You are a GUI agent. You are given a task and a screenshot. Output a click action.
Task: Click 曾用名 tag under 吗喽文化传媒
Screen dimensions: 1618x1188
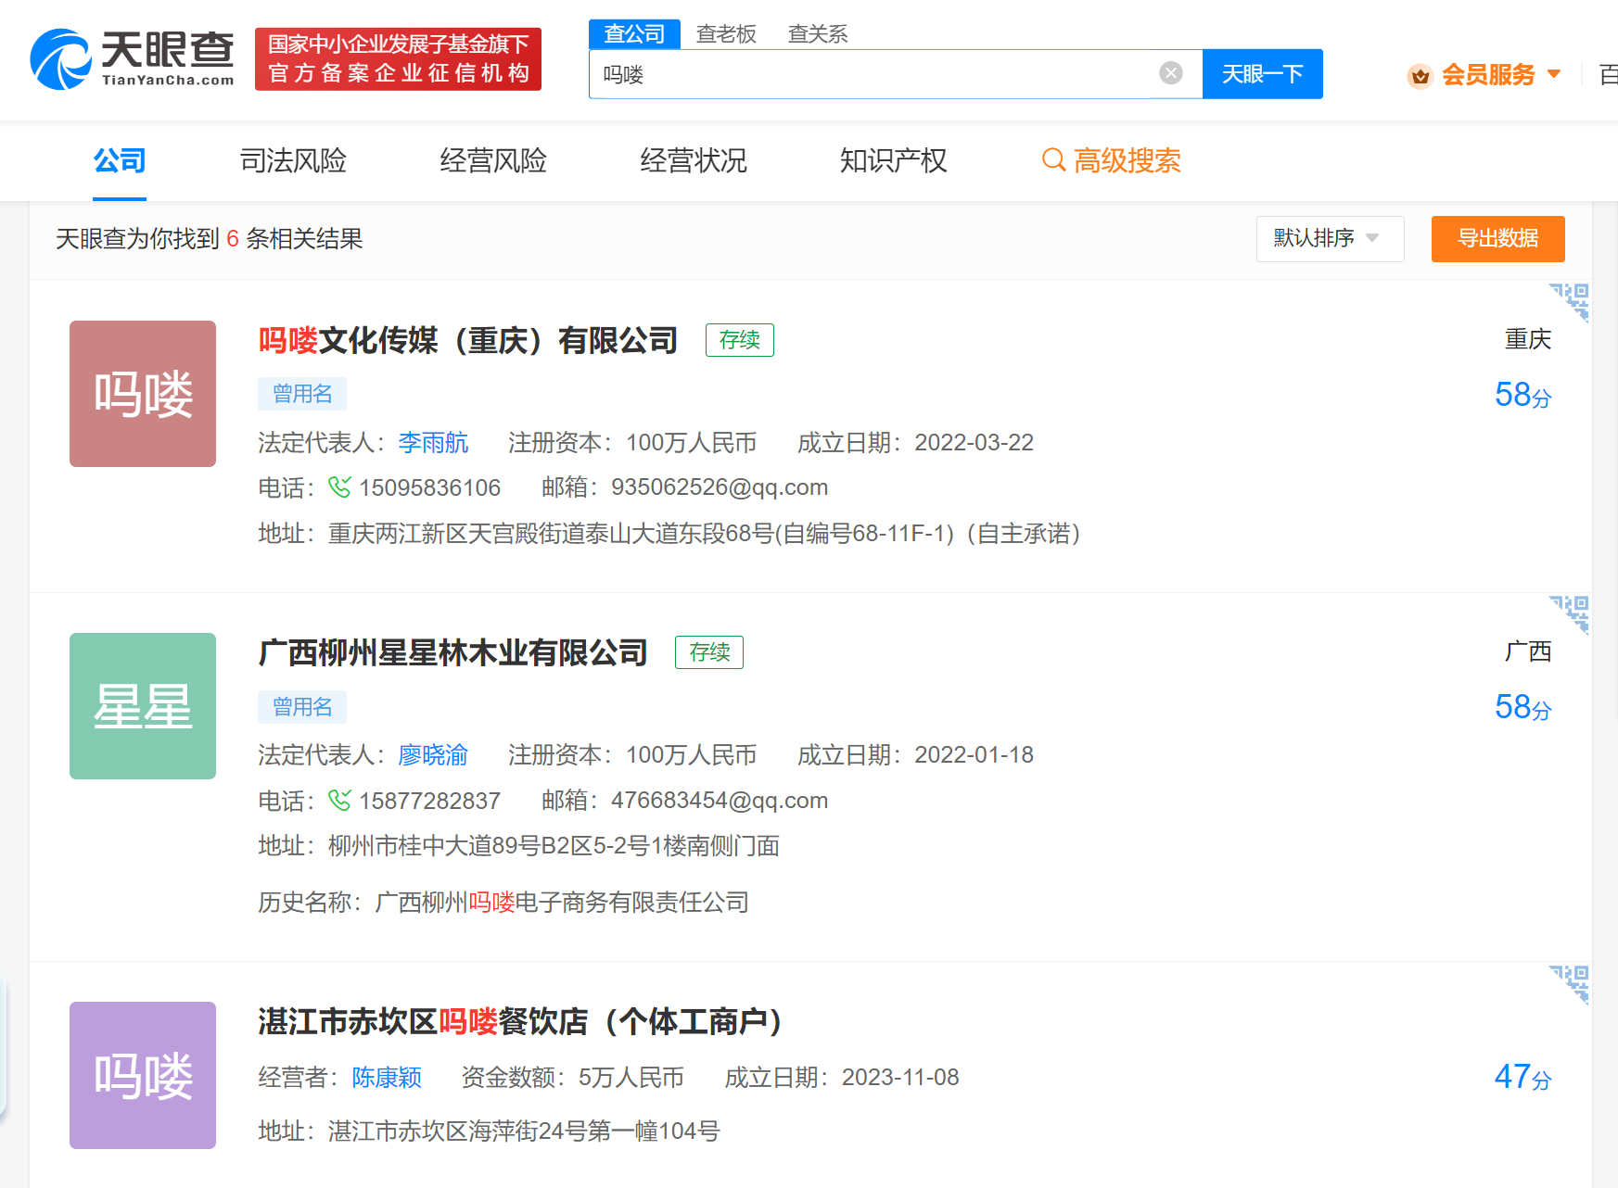click(302, 394)
